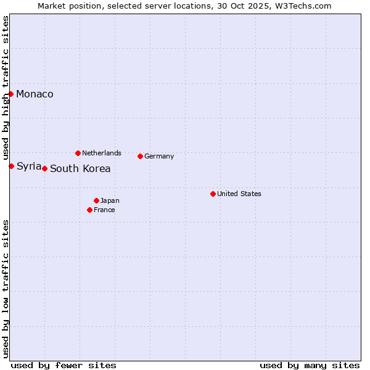Click the Netherlands red diamond marker
This screenshot has width=370, height=370.
click(78, 153)
